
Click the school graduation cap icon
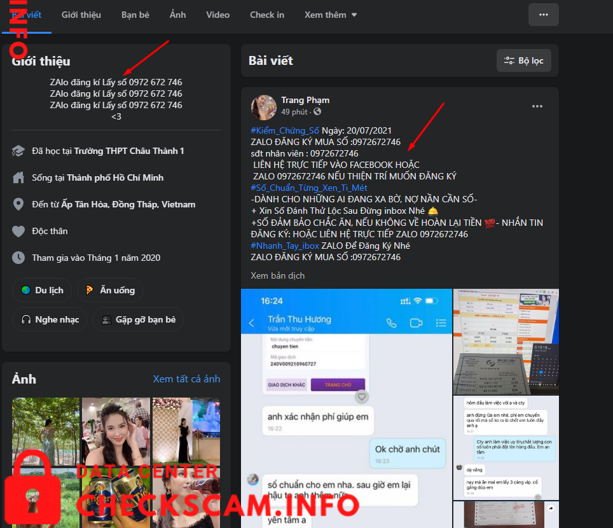click(18, 151)
